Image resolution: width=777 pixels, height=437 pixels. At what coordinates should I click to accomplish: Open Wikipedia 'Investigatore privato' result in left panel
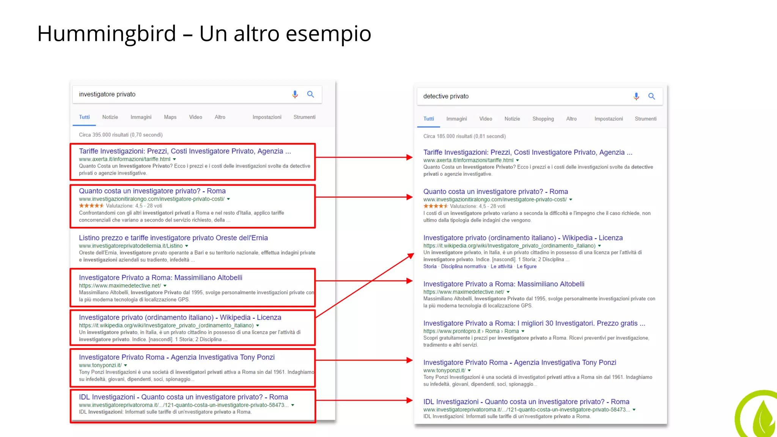pyautogui.click(x=180, y=318)
